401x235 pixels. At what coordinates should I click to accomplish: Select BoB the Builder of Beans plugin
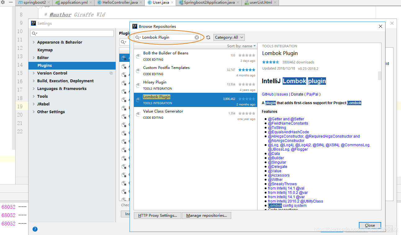(x=195, y=56)
